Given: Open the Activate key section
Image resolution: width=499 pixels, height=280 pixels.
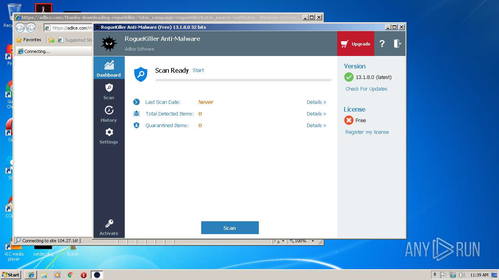Looking at the screenshot, I should [x=109, y=227].
